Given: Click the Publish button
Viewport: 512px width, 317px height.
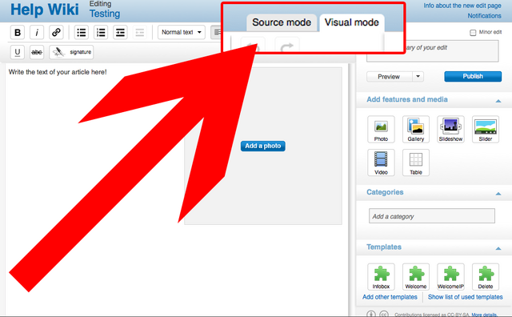Looking at the screenshot, I should (x=473, y=77).
